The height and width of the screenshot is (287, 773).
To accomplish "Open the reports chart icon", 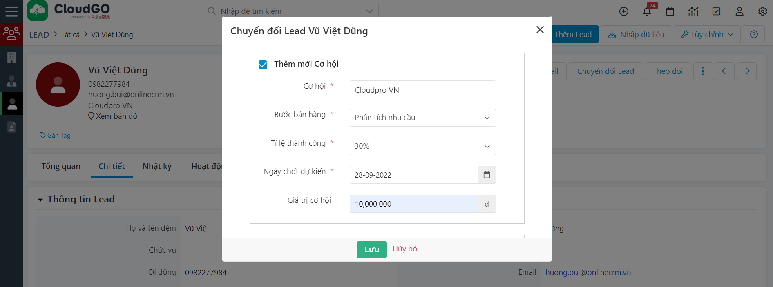I will [x=693, y=11].
